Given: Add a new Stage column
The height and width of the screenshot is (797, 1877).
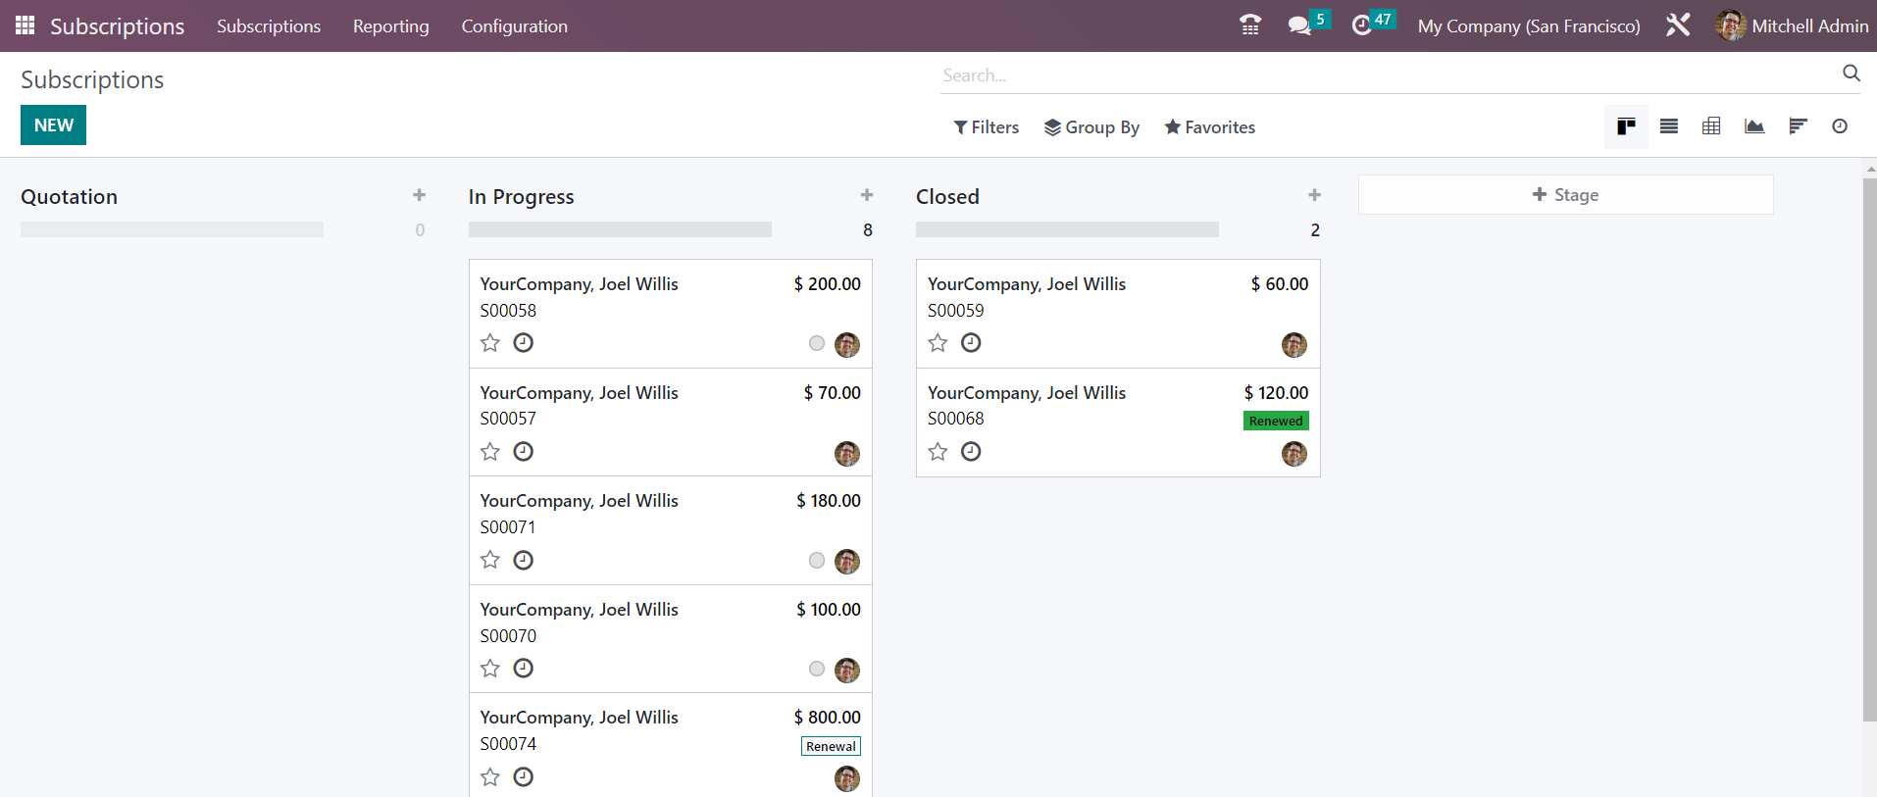Looking at the screenshot, I should coord(1566,195).
